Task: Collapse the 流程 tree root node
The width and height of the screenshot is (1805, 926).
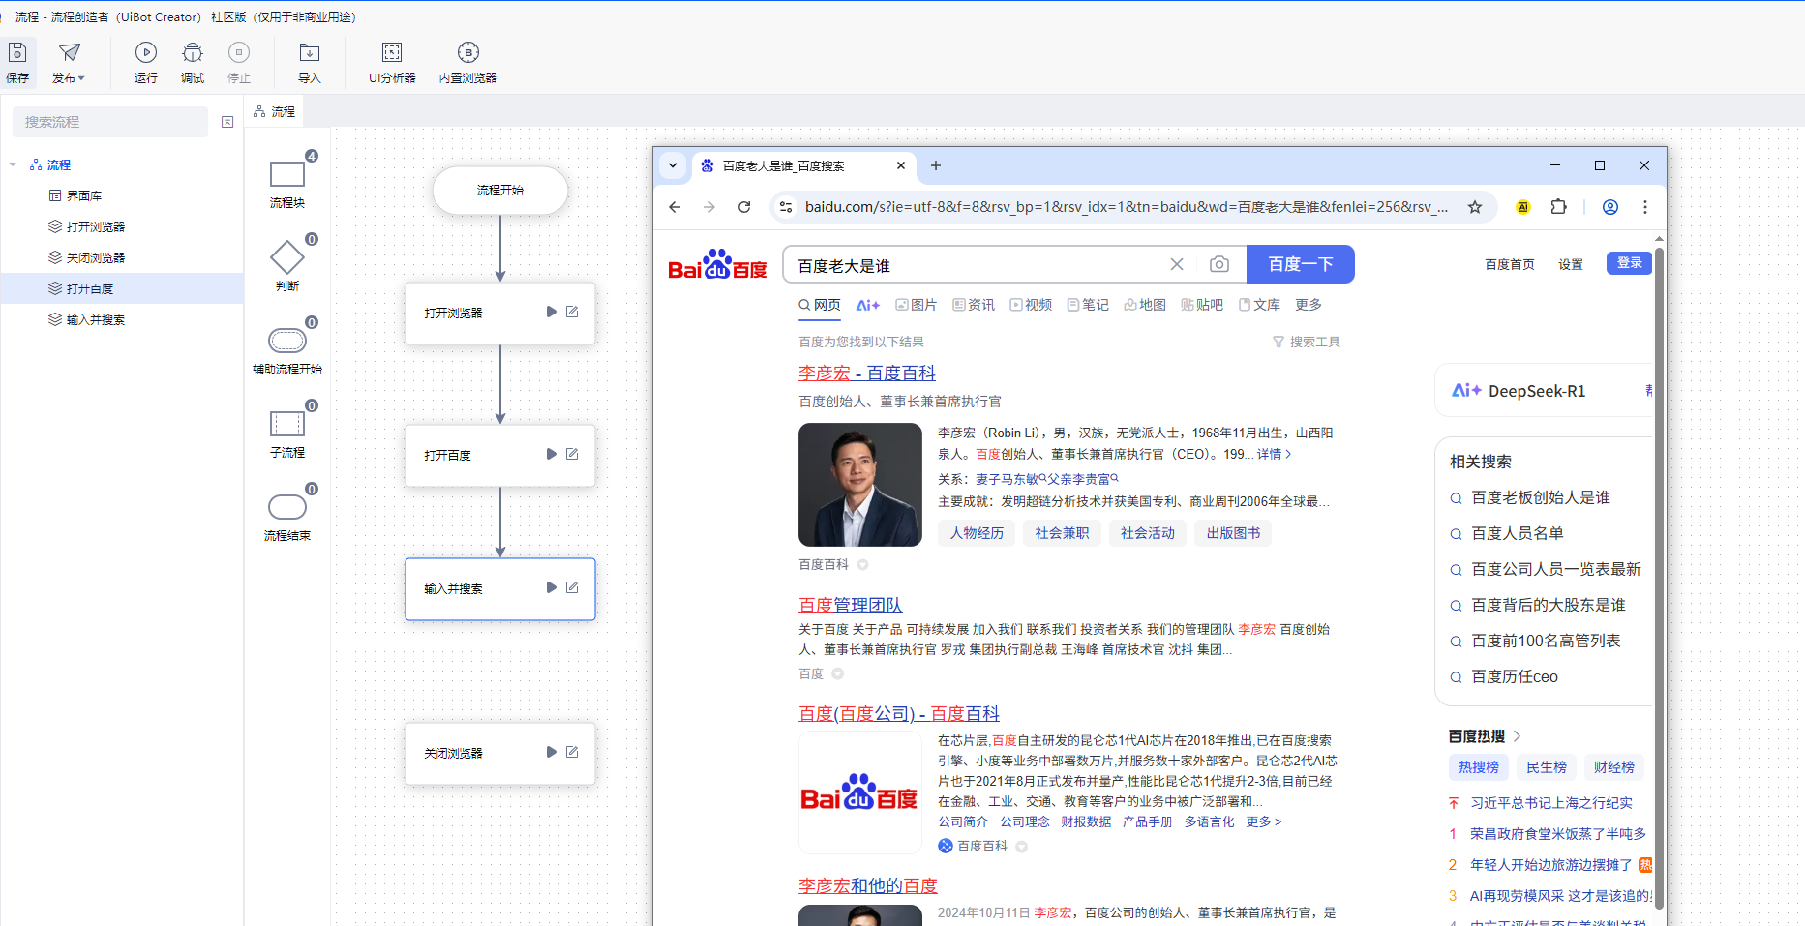Action: pos(13,165)
